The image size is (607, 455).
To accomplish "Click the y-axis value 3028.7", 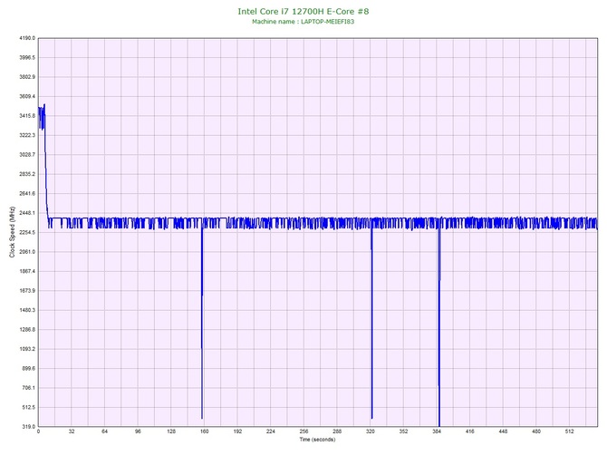I will click(x=27, y=154).
